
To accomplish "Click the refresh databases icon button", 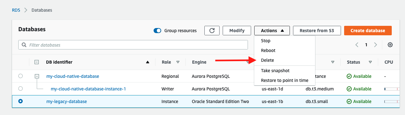I will pos(212,31).
